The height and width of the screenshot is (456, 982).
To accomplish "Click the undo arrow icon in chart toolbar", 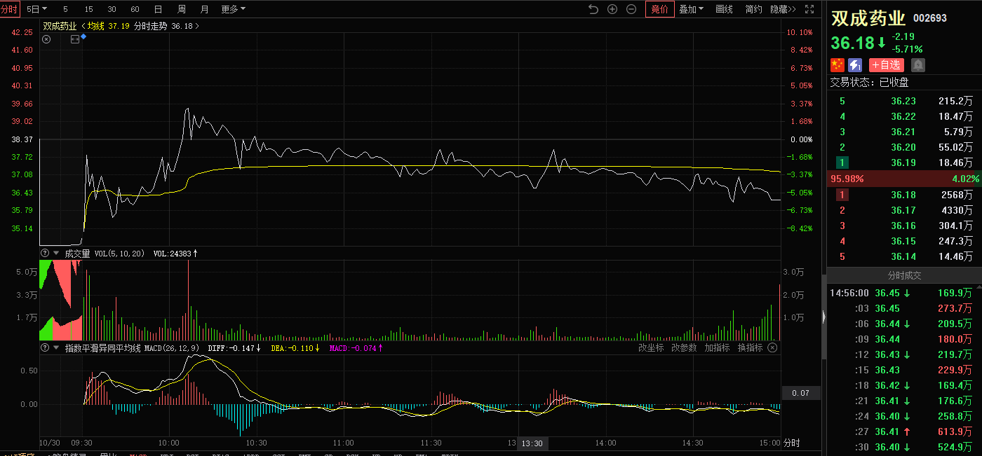I will [593, 9].
